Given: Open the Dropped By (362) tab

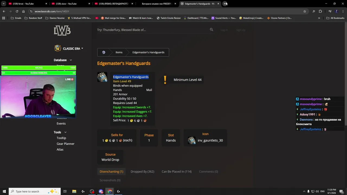Looking at the screenshot, I should [142, 171].
